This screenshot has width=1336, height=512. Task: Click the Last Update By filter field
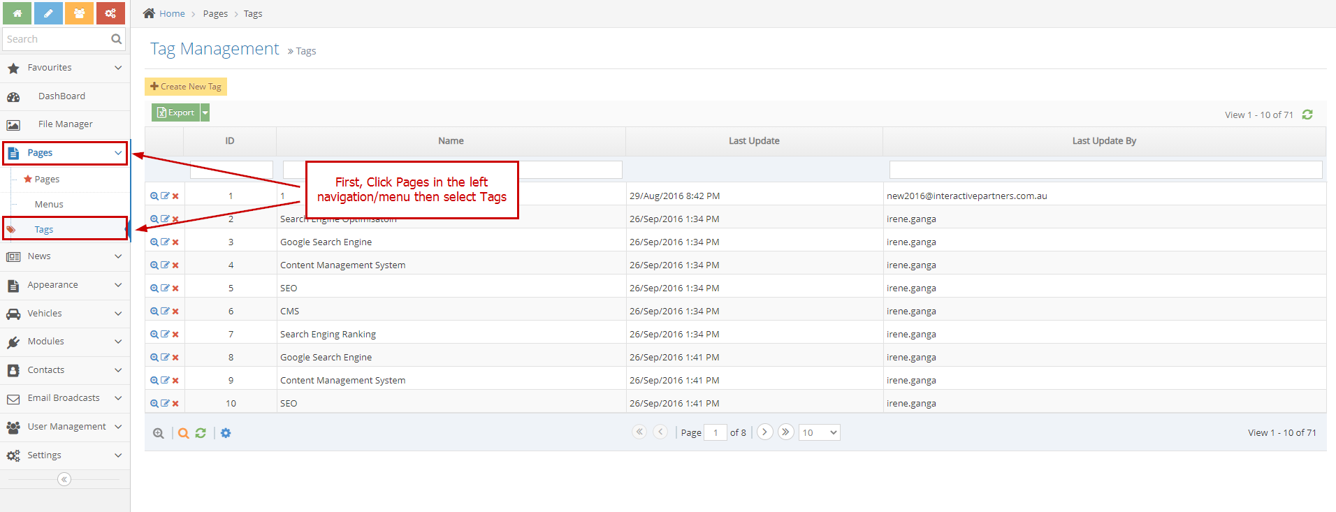click(x=1105, y=170)
